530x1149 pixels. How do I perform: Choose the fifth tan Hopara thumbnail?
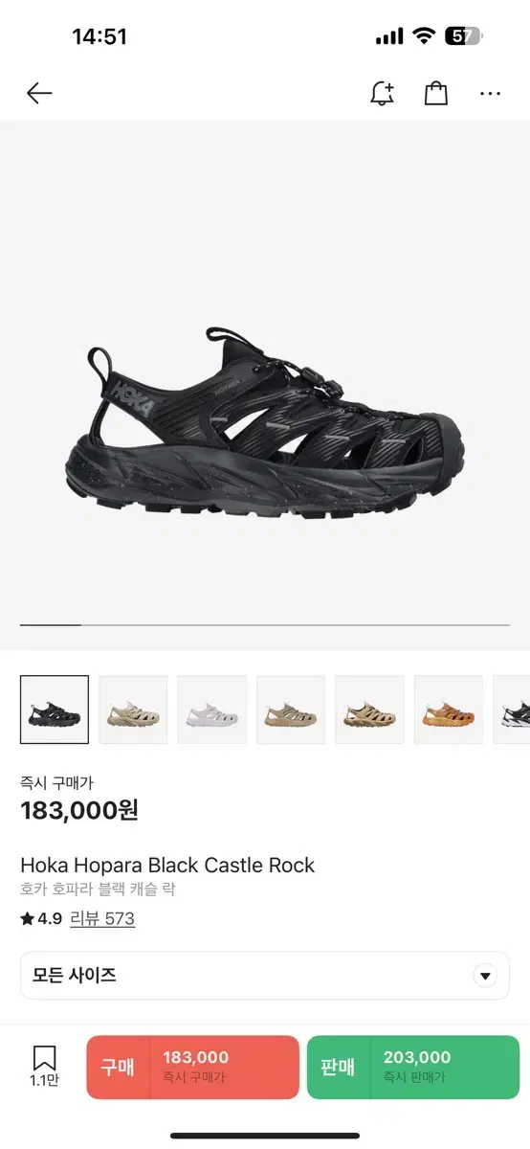[x=369, y=710]
